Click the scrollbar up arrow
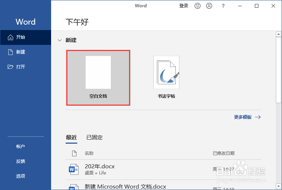 click(x=278, y=34)
